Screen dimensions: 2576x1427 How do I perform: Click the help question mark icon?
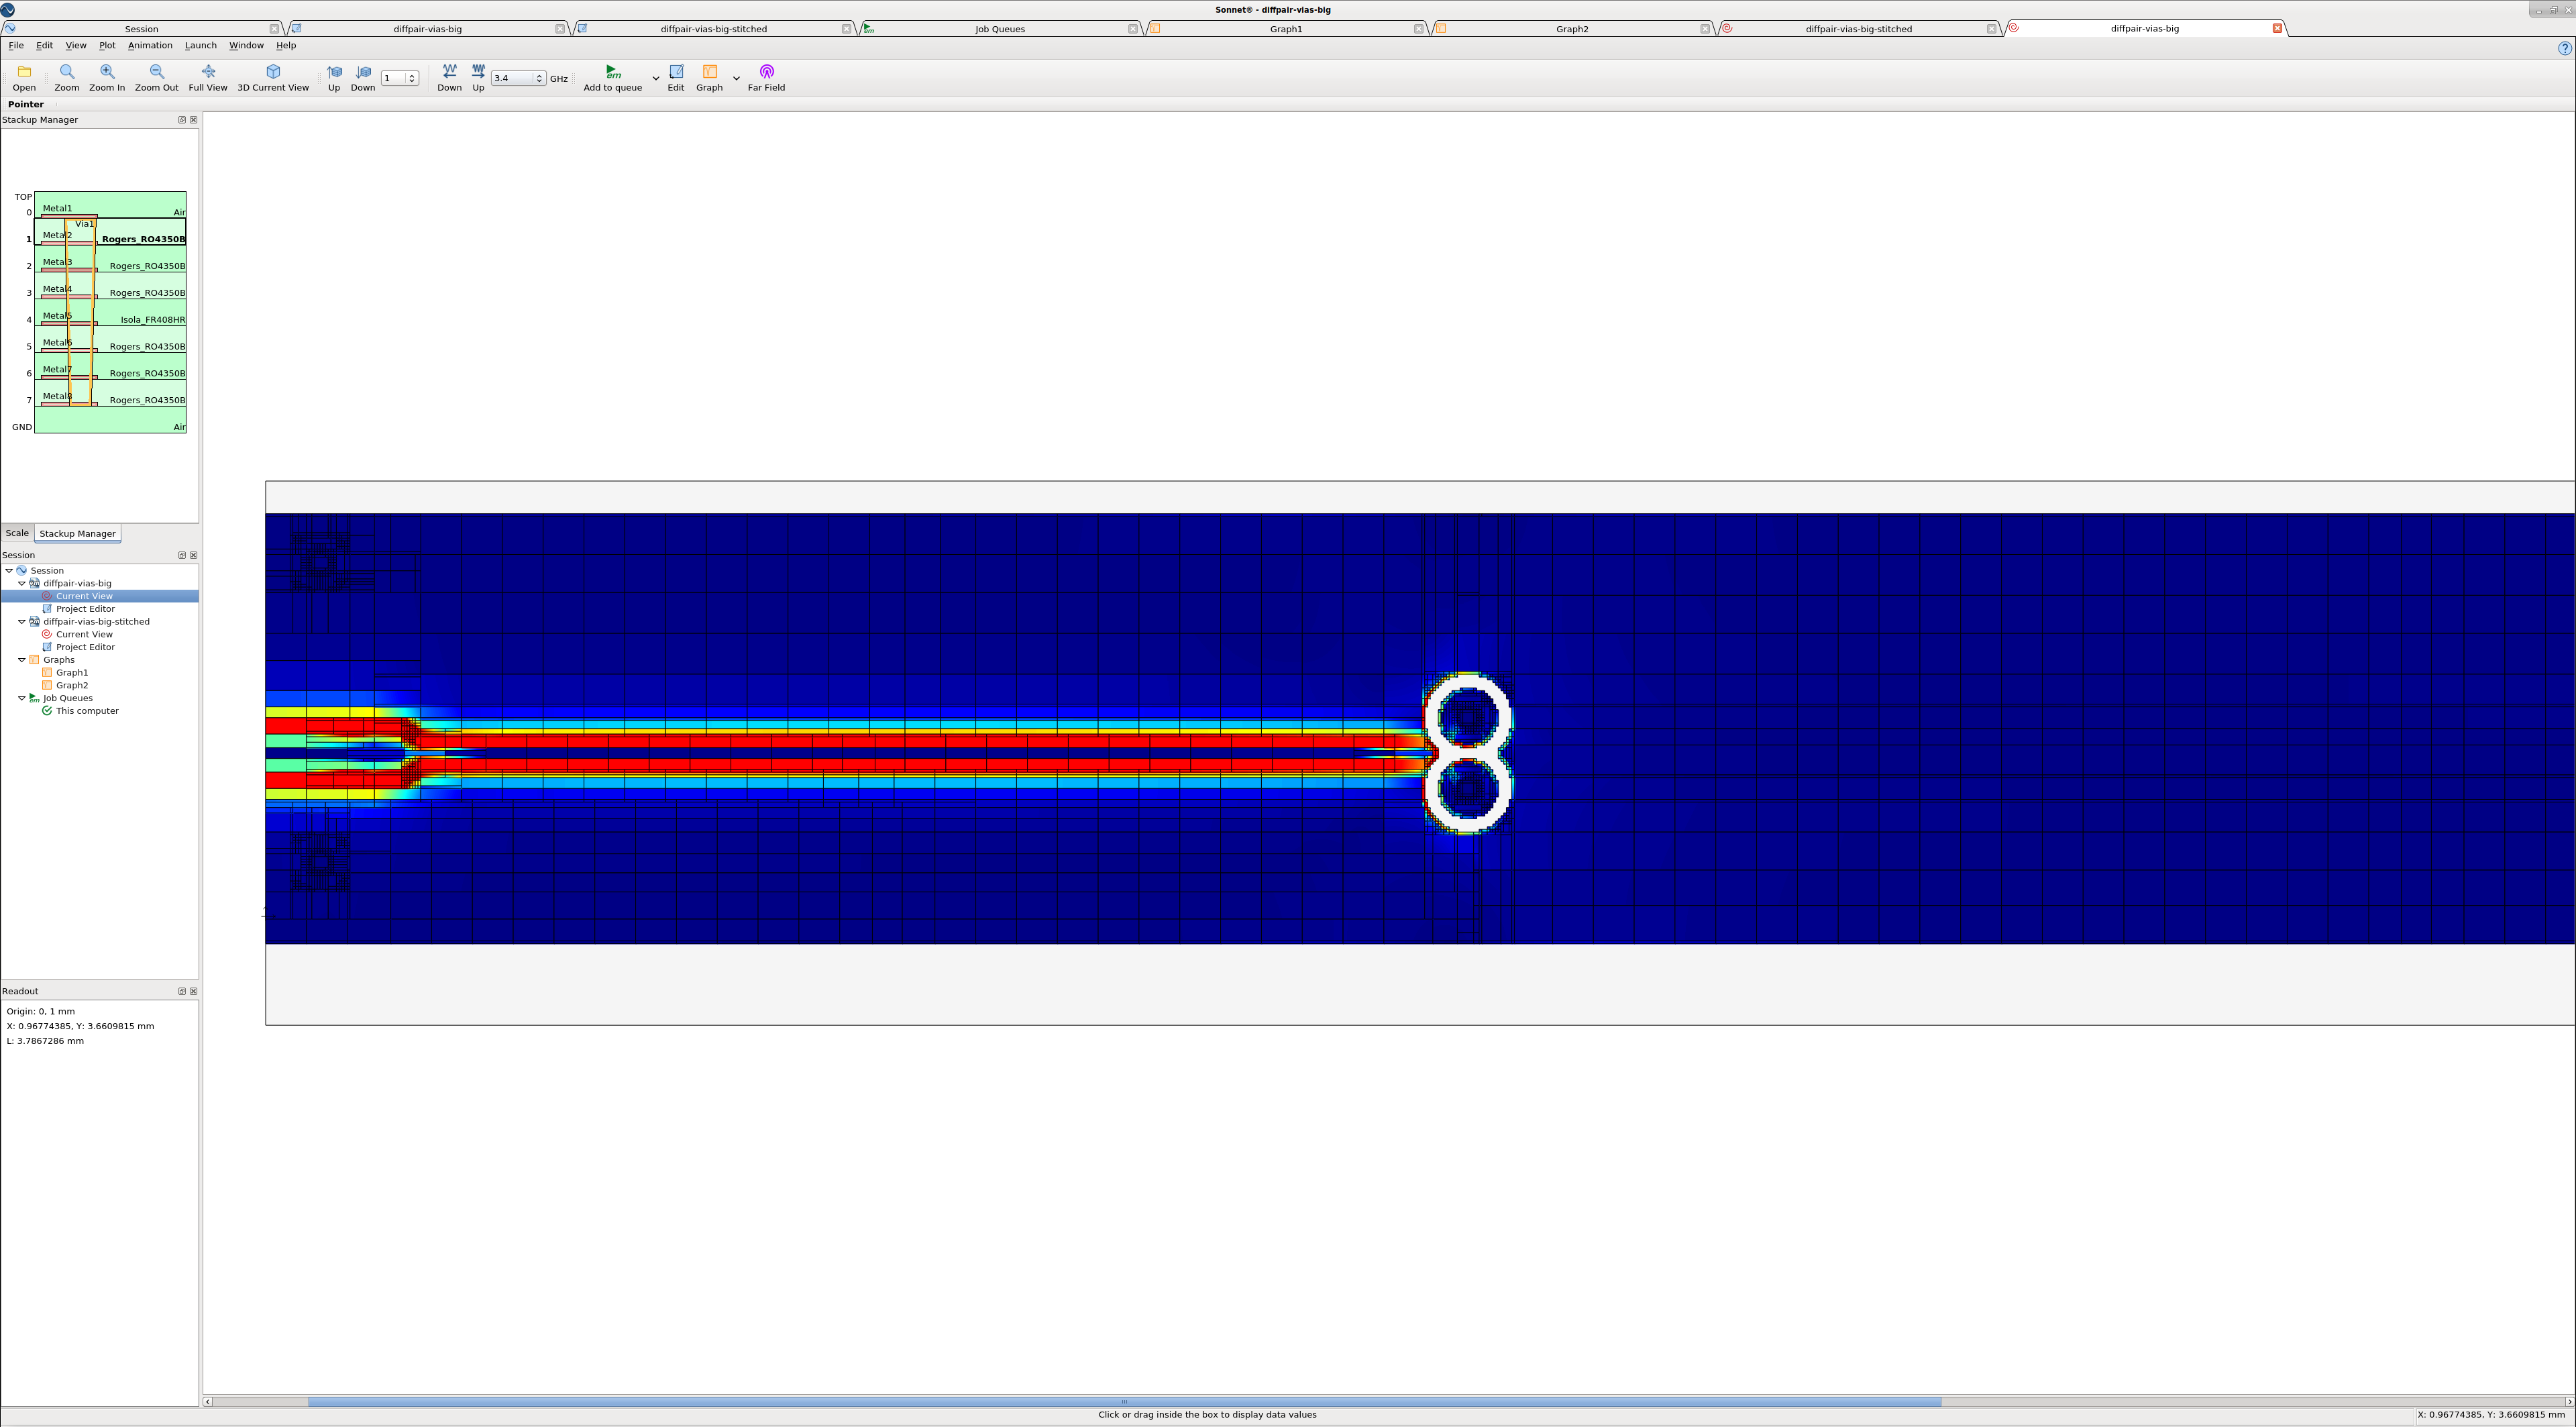coord(2564,48)
